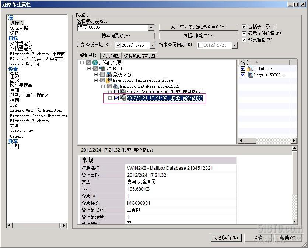Click name list horizontal scrollbar thumb
This screenshot has height=248, width=308.
pyautogui.click(x=250, y=141)
